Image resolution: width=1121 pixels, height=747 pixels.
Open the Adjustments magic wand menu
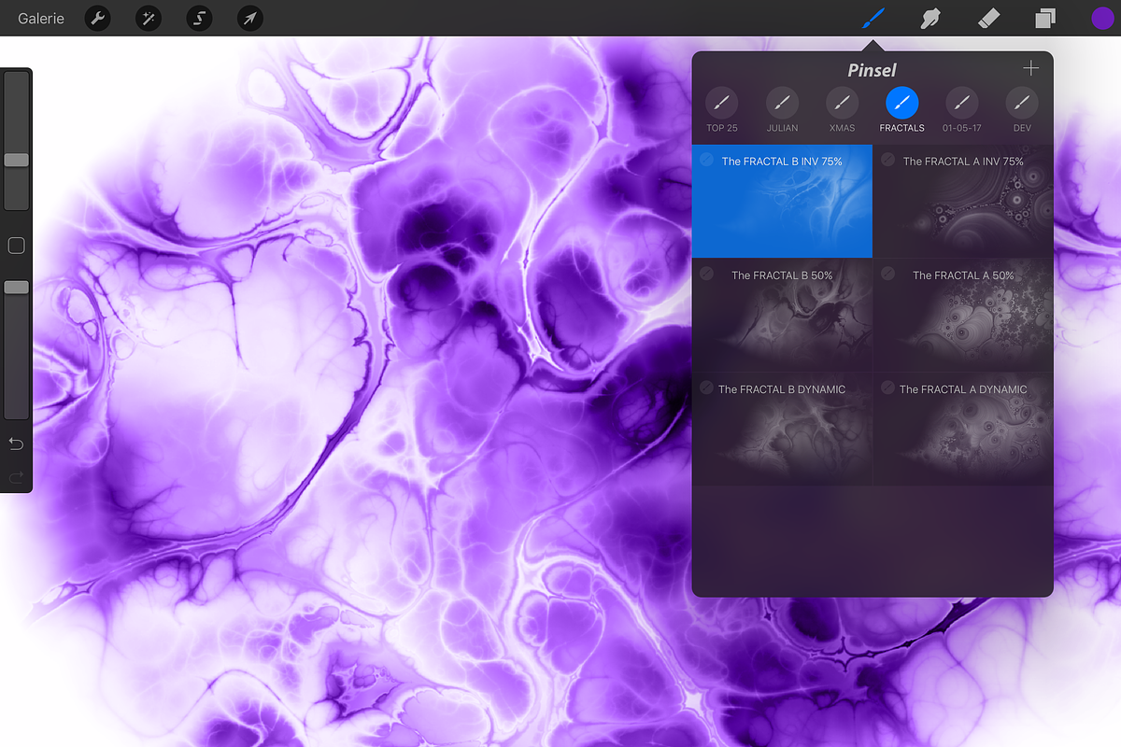(149, 18)
